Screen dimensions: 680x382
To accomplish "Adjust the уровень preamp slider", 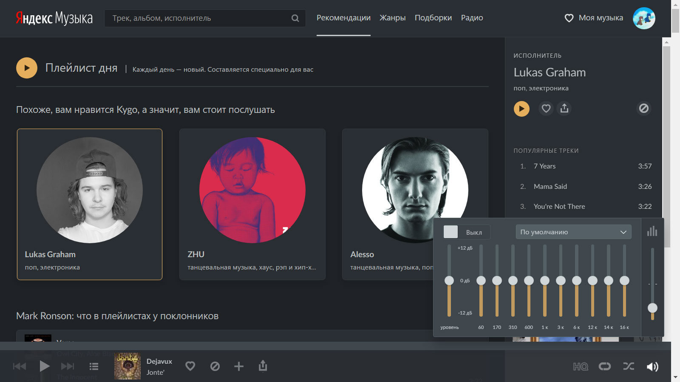I will tap(449, 281).
